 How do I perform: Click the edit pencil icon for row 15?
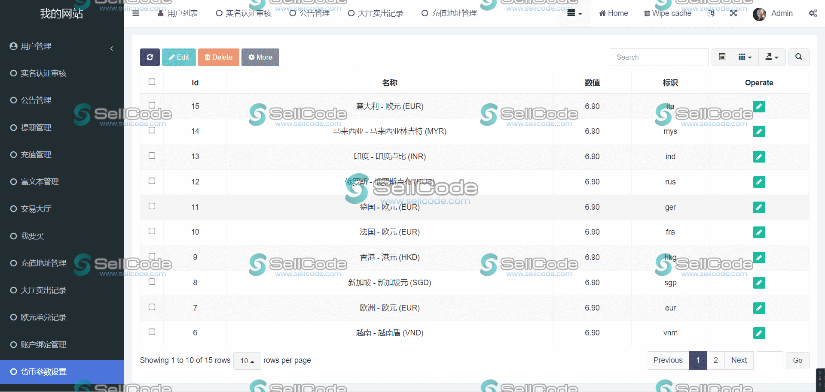pyautogui.click(x=759, y=106)
